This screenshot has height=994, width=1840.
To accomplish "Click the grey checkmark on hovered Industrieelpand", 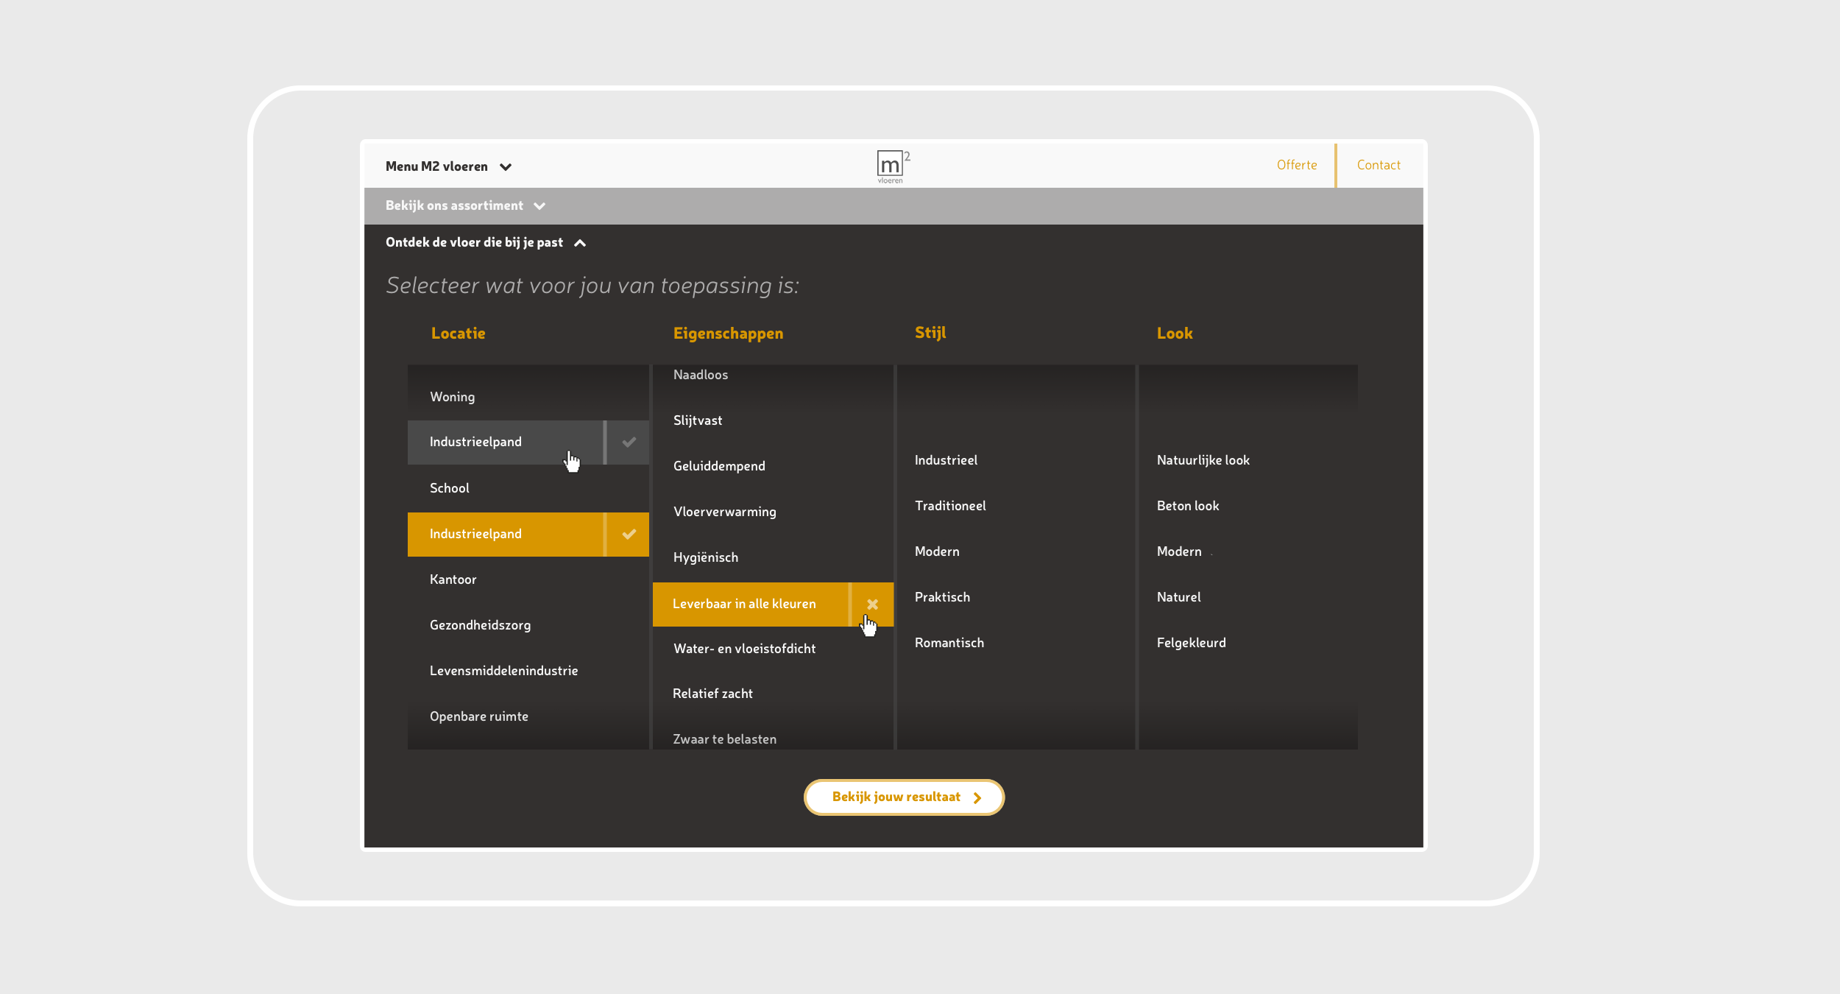I will click(x=629, y=443).
